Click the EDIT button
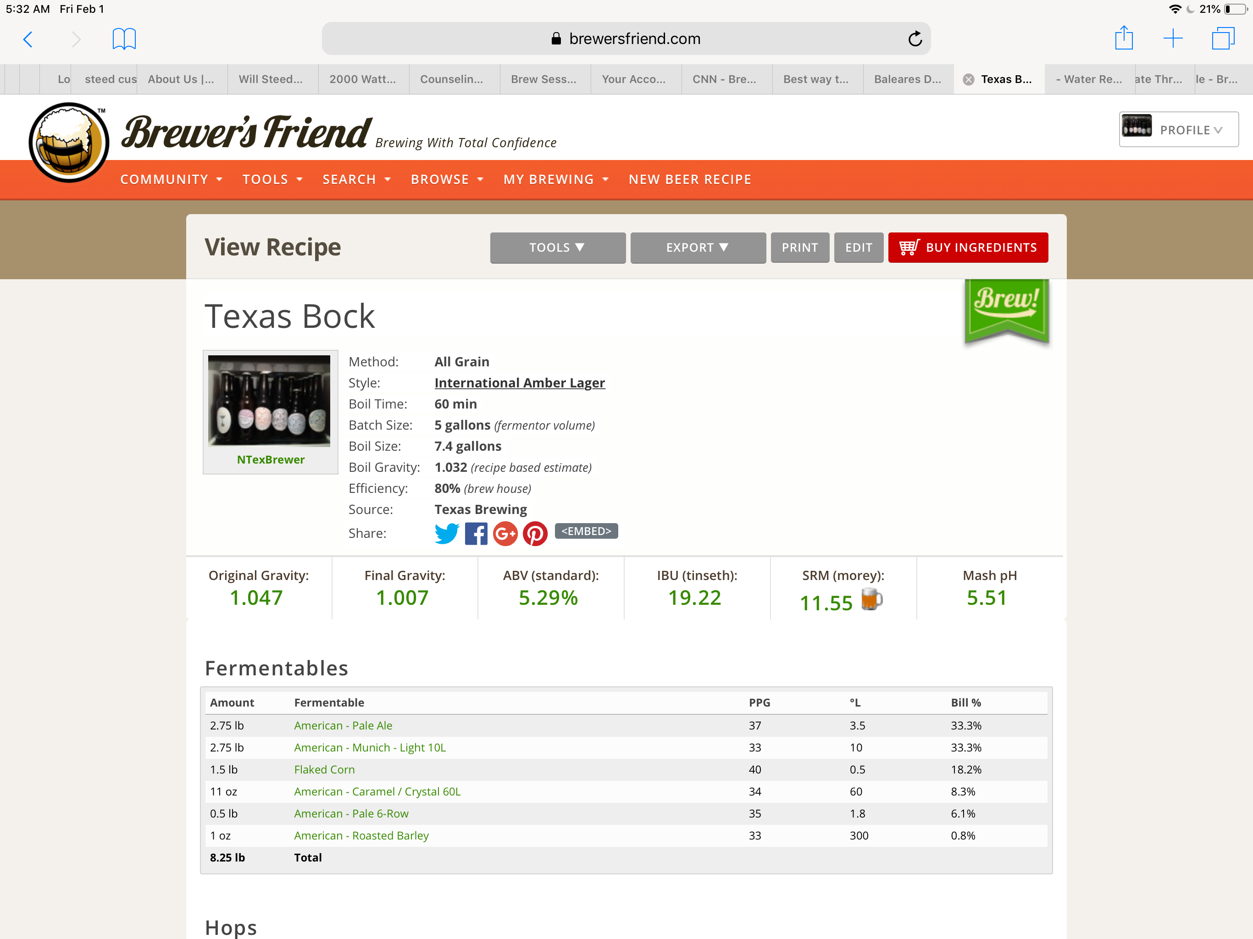This screenshot has height=939, width=1253. tap(858, 248)
